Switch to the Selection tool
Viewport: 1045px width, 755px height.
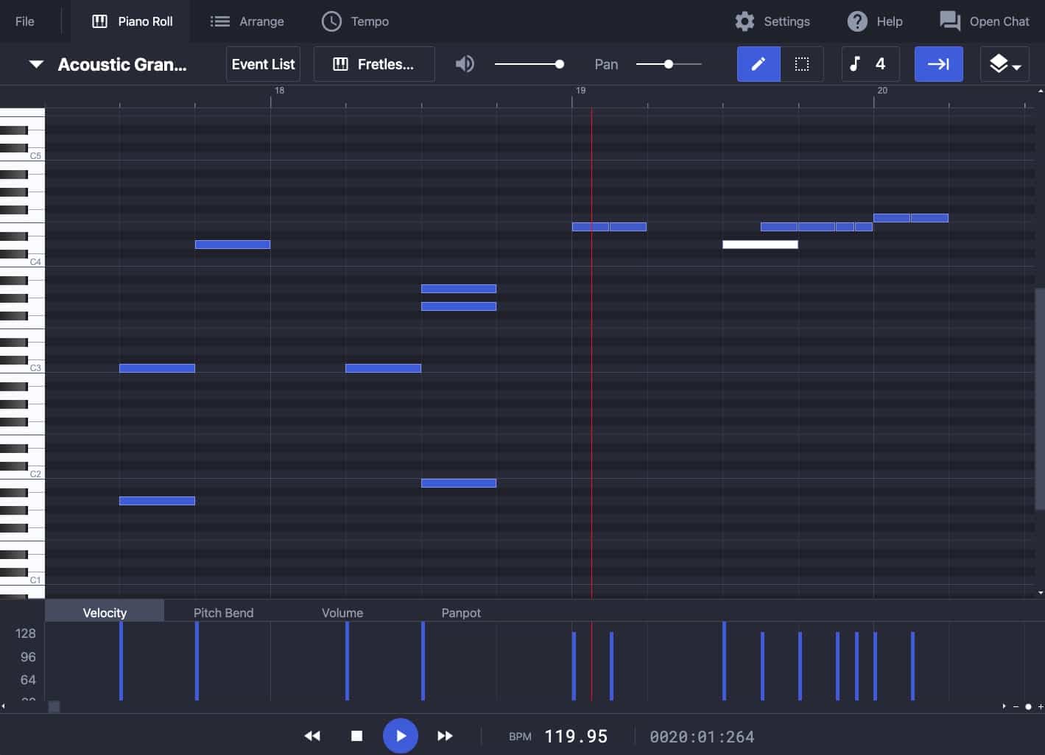tap(801, 64)
